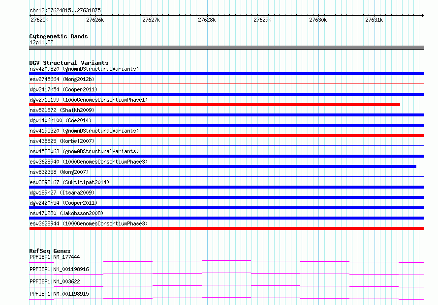Open dgv2420n54 (Cooper2011) label
Image resolution: width=438 pixels, height=305 pixels.
pyautogui.click(x=63, y=203)
